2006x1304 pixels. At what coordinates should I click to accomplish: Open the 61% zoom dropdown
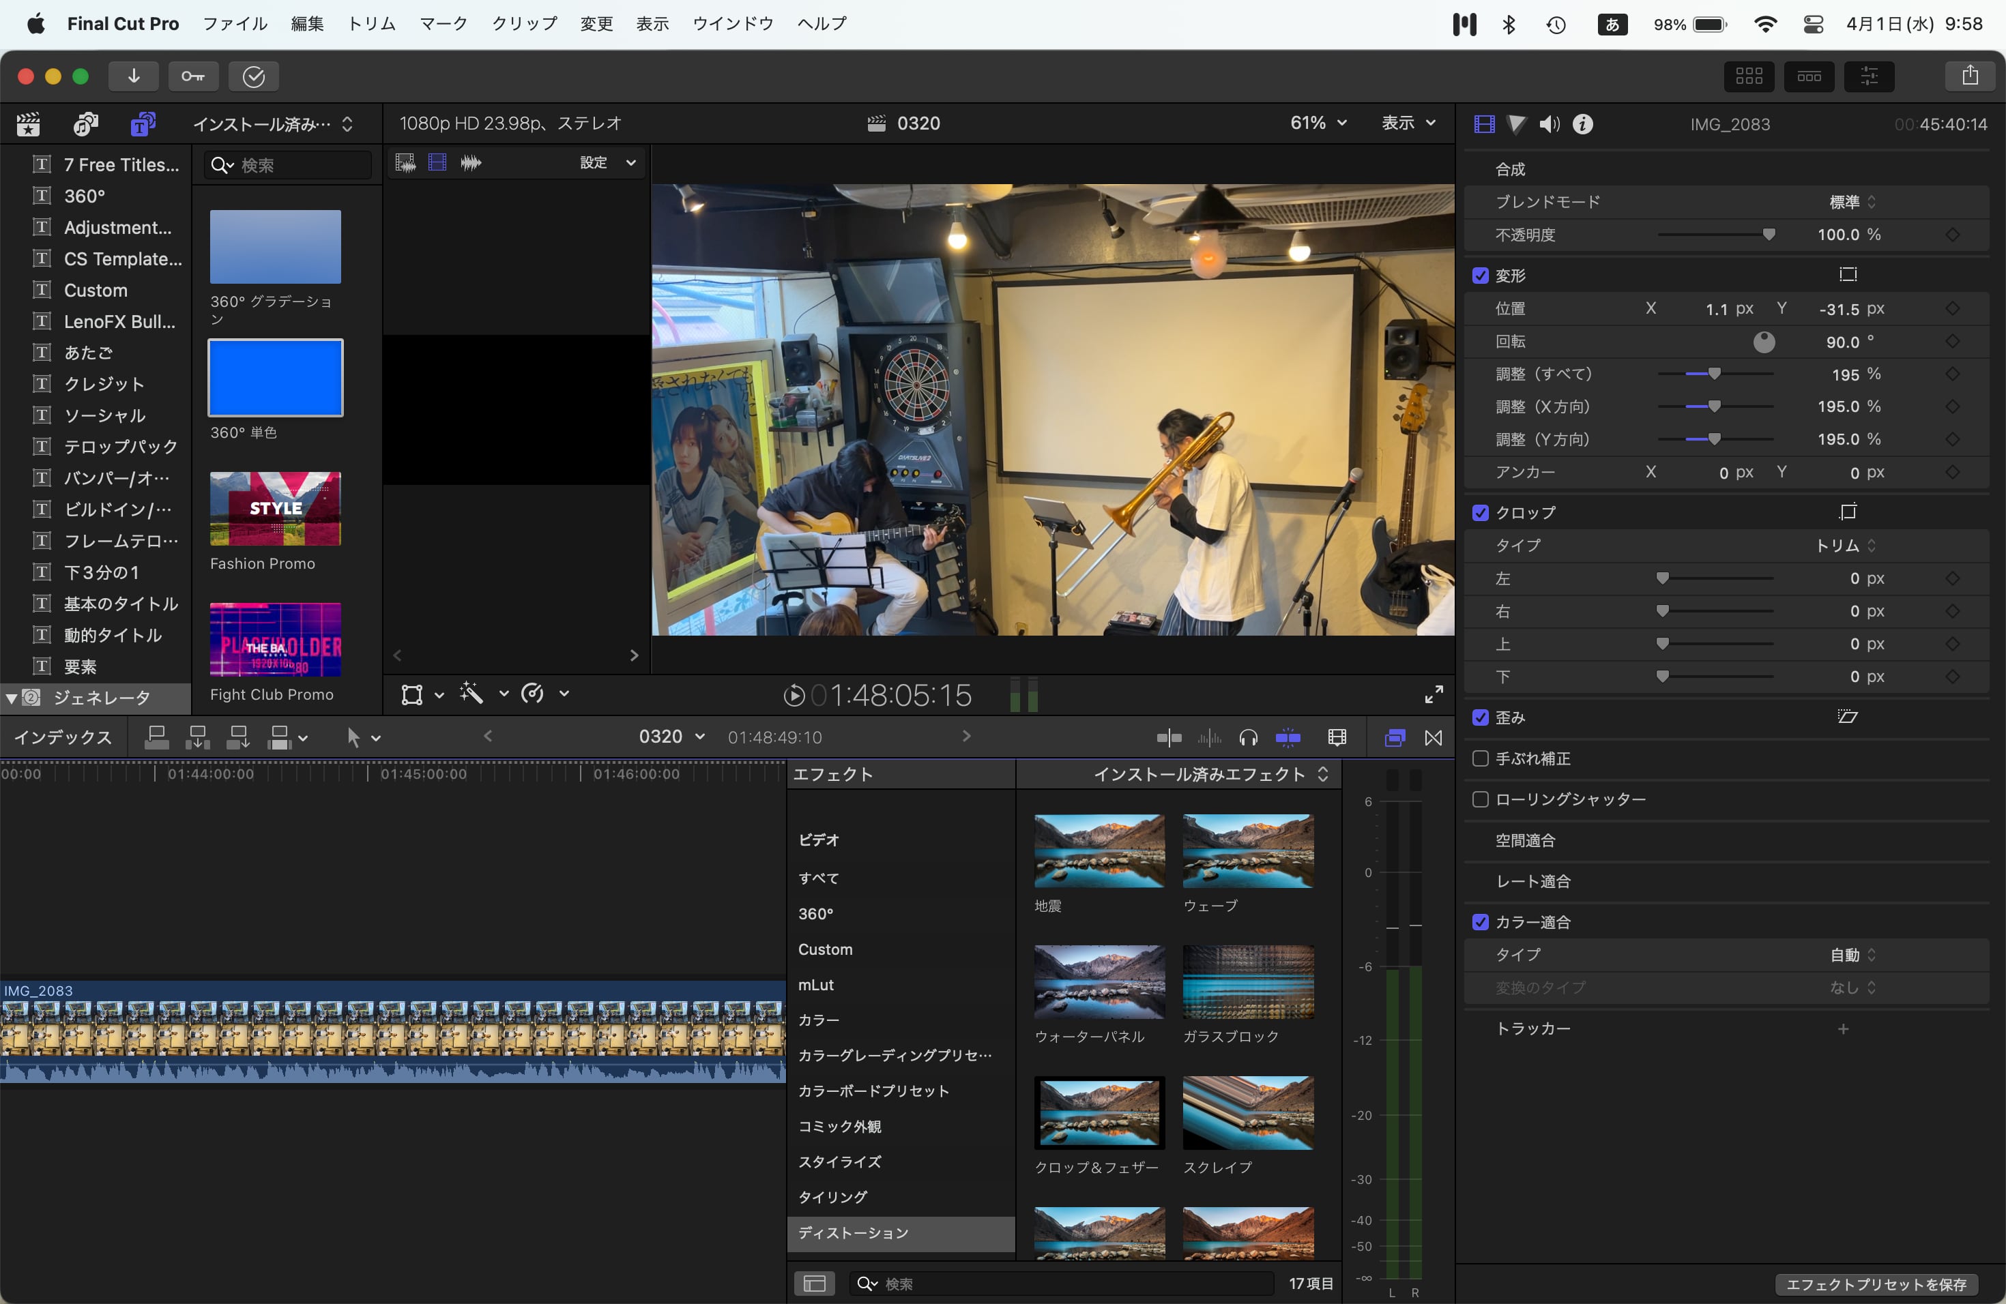point(1318,123)
